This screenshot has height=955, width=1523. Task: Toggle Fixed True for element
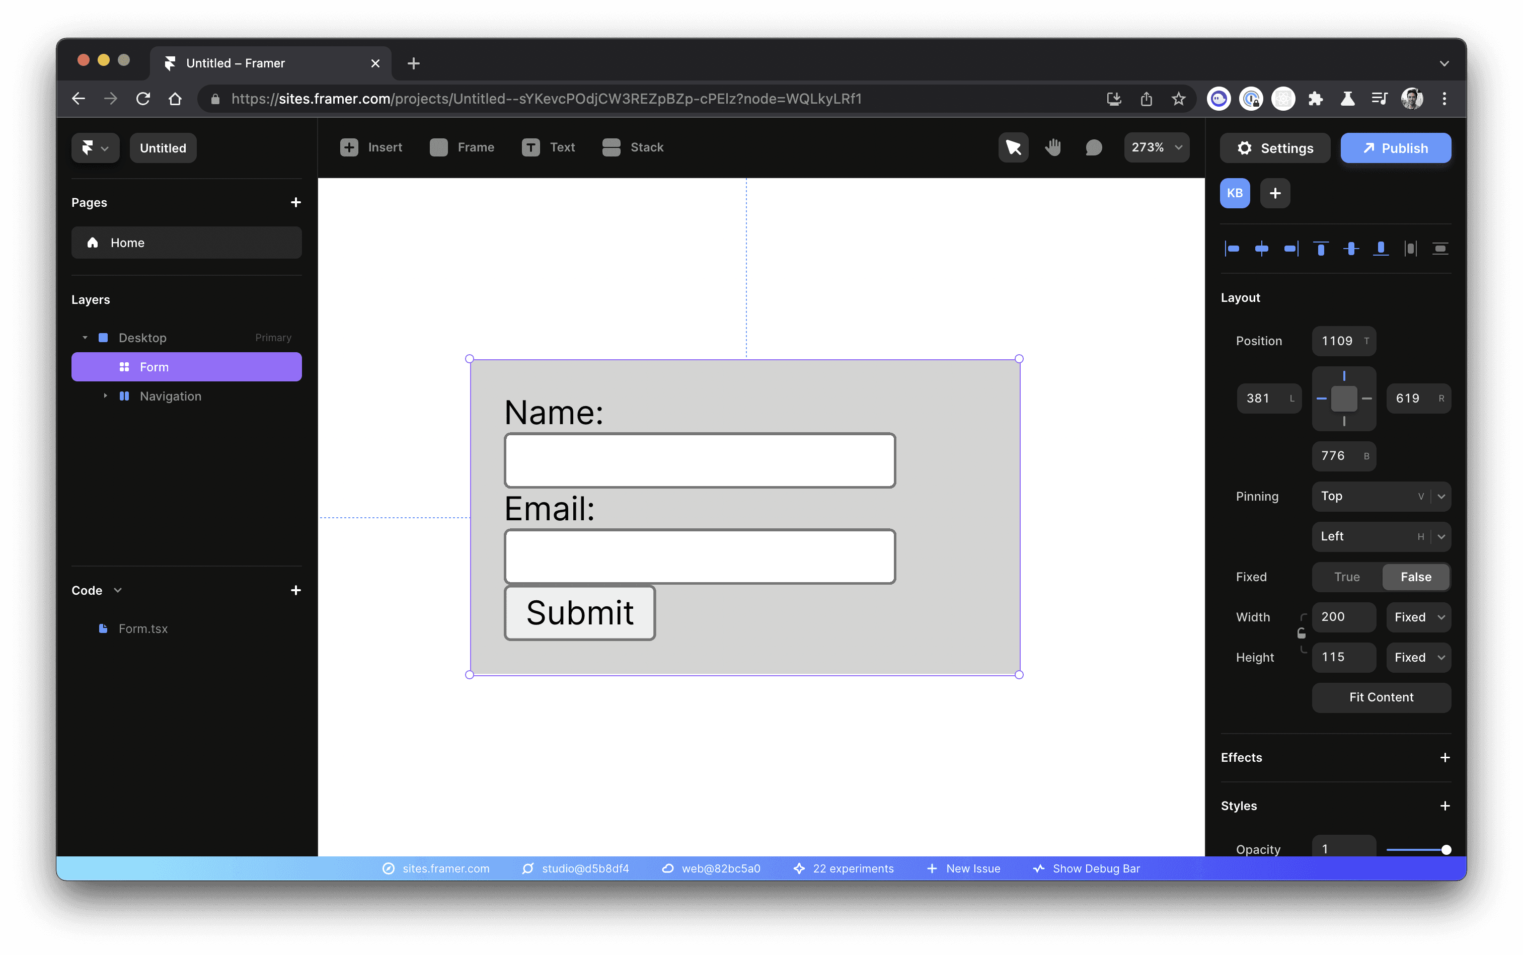coord(1346,577)
